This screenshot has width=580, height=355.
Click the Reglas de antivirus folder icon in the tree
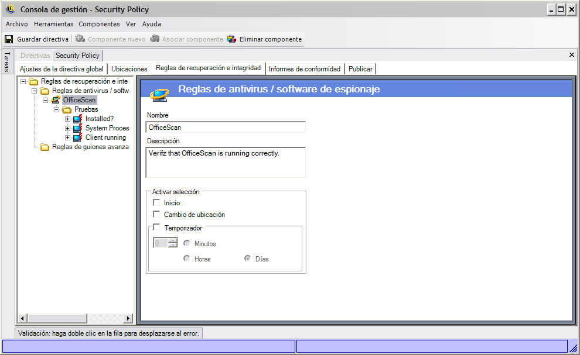[45, 91]
